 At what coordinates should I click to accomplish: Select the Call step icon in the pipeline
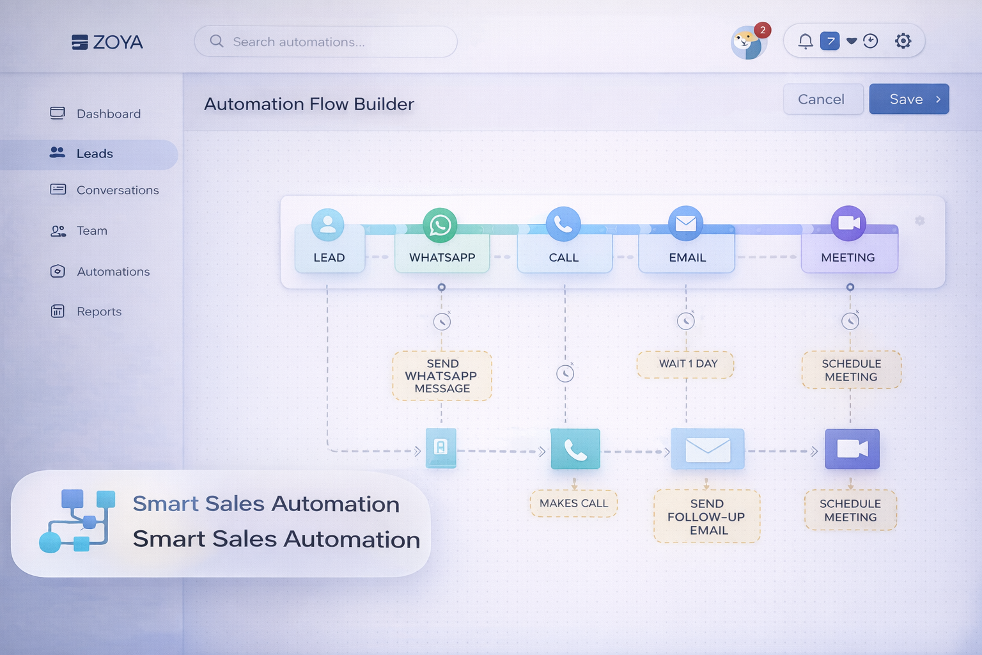click(x=563, y=225)
